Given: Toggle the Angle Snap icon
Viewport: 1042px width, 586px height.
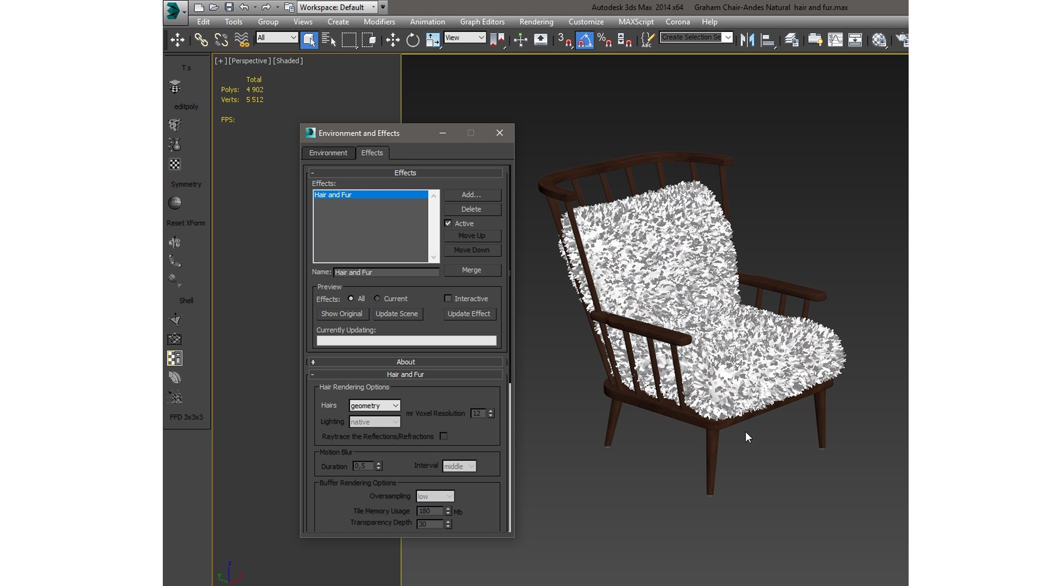Looking at the screenshot, I should 584,40.
